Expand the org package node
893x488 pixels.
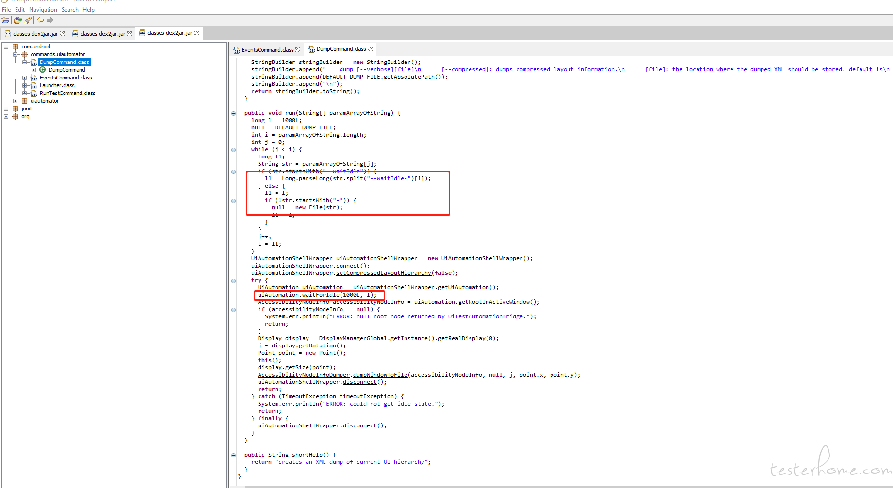tap(6, 116)
